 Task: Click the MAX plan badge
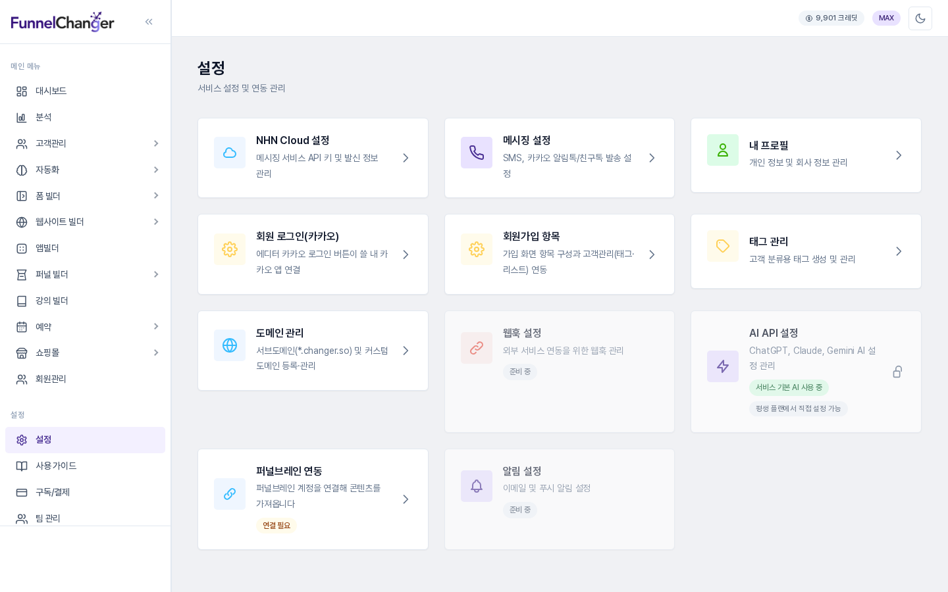(886, 18)
